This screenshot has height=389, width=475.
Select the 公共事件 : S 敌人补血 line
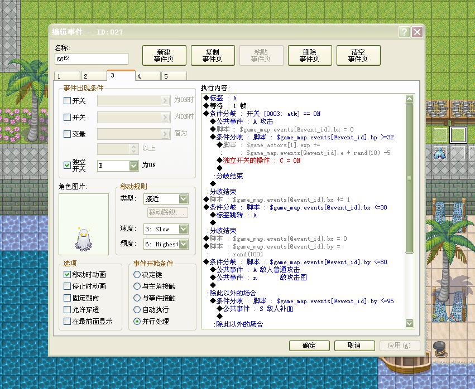255,309
